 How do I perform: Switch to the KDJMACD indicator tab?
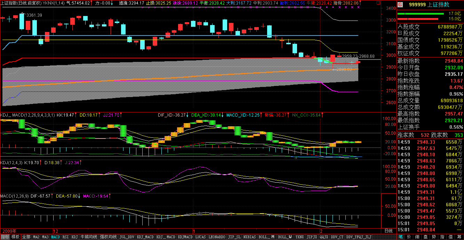pyautogui.click(x=185, y=237)
